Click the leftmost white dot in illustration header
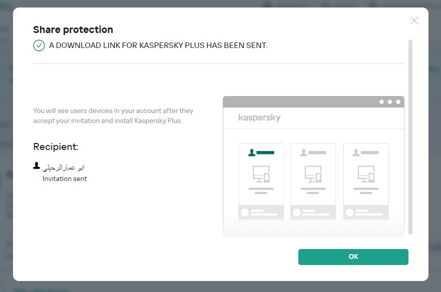The height and width of the screenshot is (292, 441). 381,102
